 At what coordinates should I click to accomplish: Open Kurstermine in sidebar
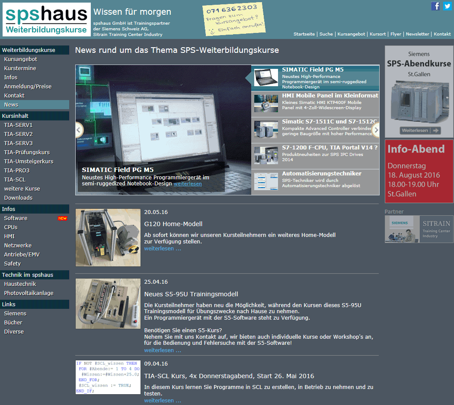tap(20, 68)
